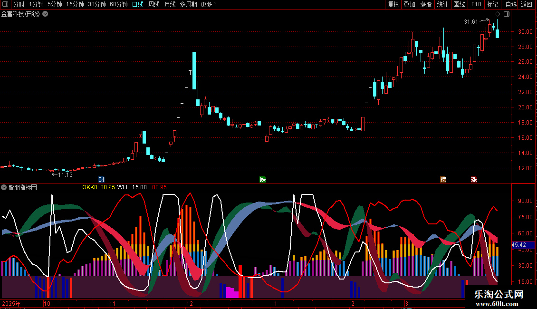The height and width of the screenshot is (309, 537).
Task: Select the 日线 daily chart tab
Action: pyautogui.click(x=138, y=4)
